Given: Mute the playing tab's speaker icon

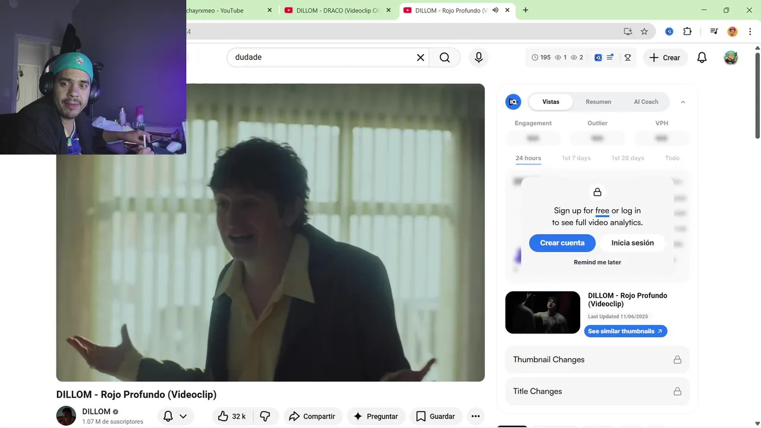Looking at the screenshot, I should tap(495, 10).
